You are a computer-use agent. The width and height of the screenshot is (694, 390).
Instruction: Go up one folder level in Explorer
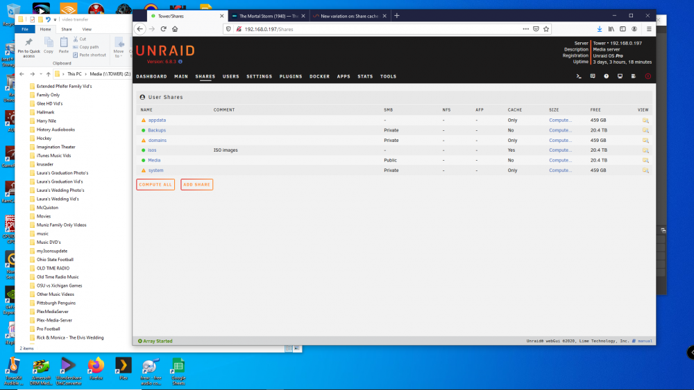[49, 74]
